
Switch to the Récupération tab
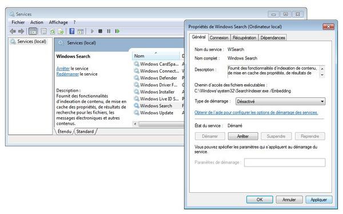pyautogui.click(x=244, y=38)
